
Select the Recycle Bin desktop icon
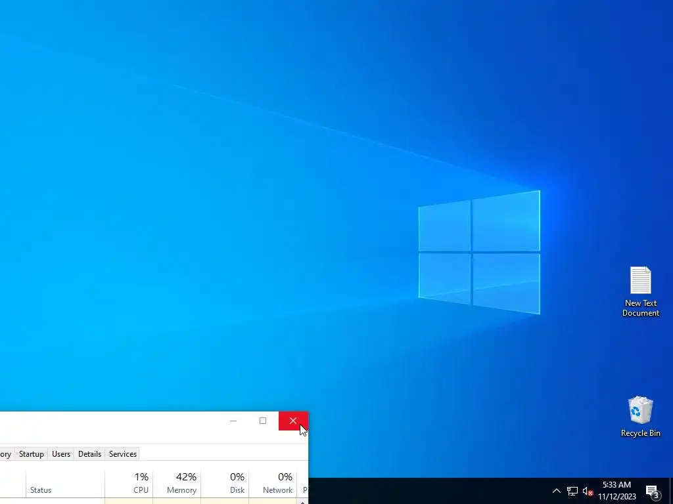click(640, 416)
